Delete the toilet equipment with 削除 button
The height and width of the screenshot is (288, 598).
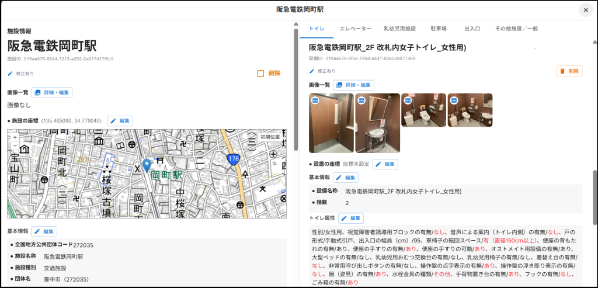(569, 71)
